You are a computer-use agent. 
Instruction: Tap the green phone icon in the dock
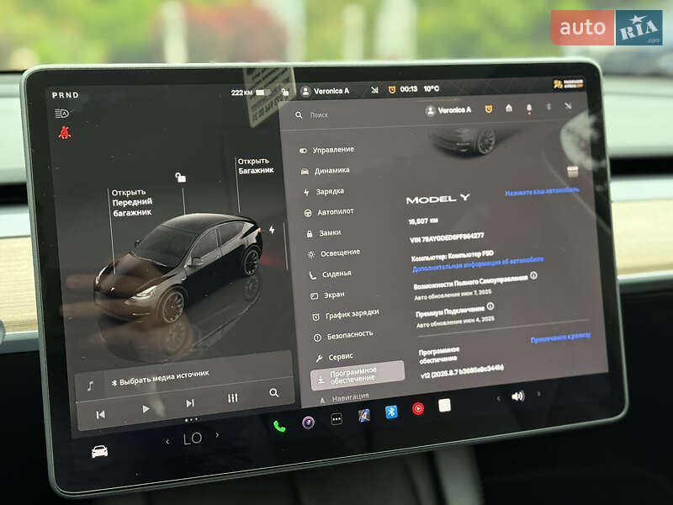pyautogui.click(x=279, y=426)
